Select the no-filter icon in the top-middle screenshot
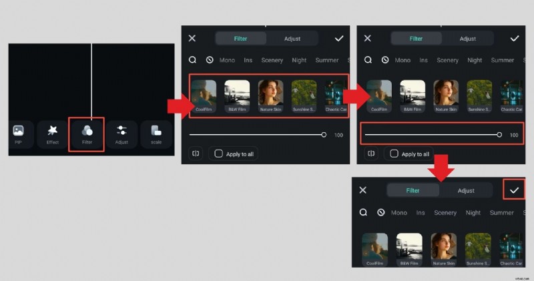This screenshot has width=534, height=281. pyautogui.click(x=210, y=60)
